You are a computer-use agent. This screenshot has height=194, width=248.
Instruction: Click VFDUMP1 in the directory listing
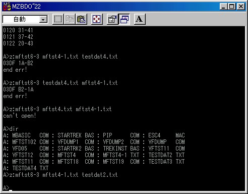point(68,142)
